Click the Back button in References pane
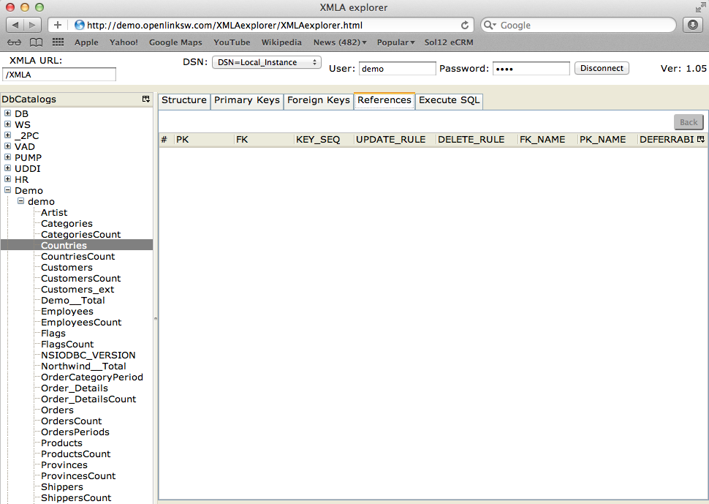Screen dimensions: 709x504 tap(689, 122)
